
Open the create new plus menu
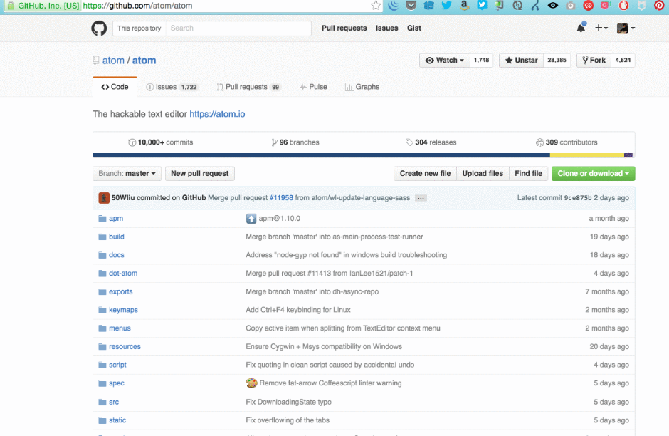pos(601,28)
